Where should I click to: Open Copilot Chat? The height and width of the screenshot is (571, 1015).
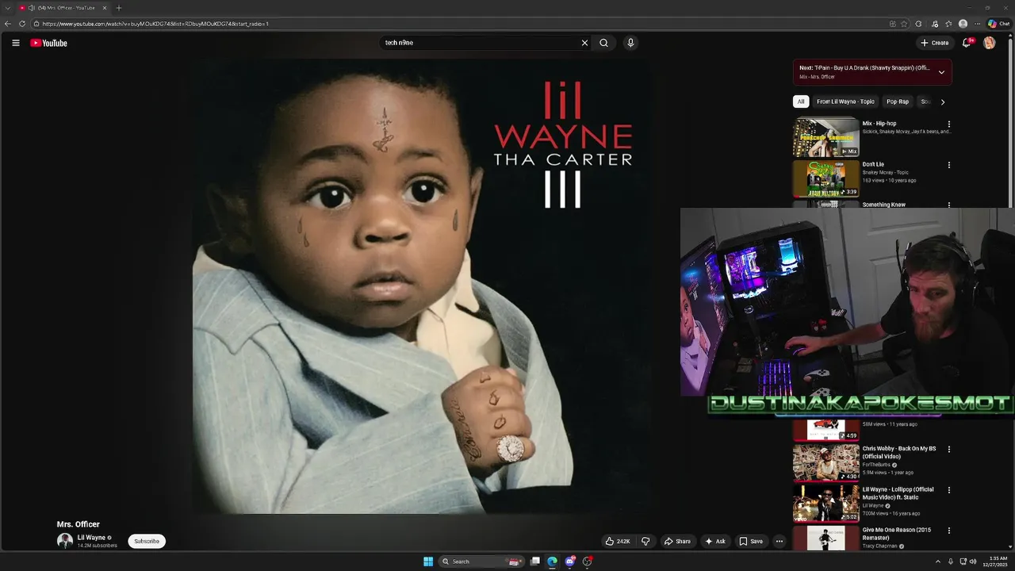pos(998,24)
